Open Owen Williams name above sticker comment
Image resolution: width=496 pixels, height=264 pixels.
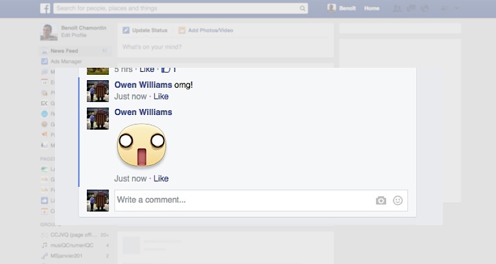143,112
